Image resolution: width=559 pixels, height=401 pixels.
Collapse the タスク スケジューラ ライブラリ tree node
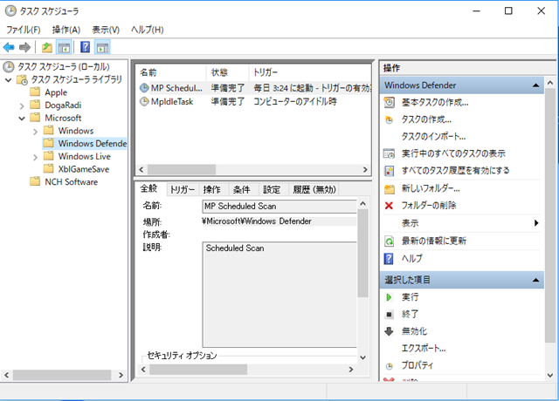[8, 79]
